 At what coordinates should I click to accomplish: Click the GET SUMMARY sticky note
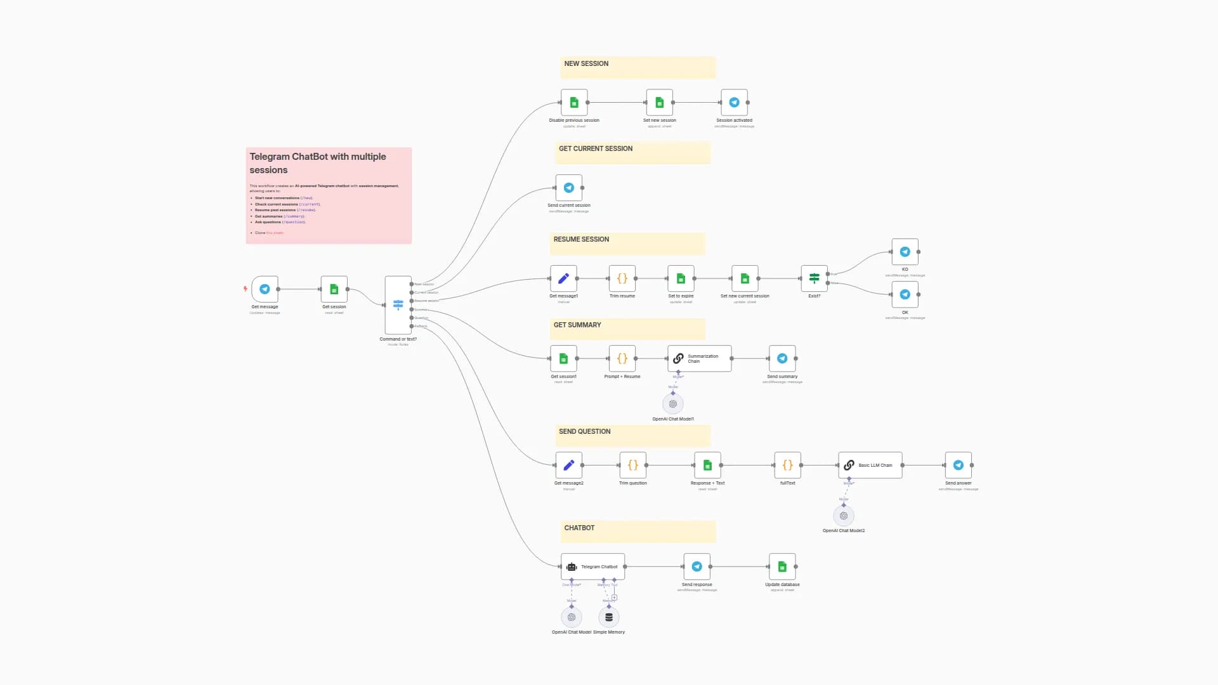click(x=627, y=329)
